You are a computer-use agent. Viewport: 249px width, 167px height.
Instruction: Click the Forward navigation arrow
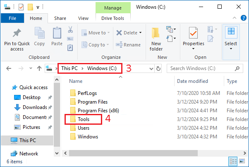click(21, 68)
